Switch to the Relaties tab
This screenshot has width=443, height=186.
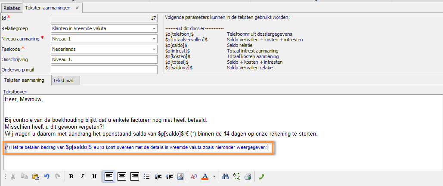[12, 8]
